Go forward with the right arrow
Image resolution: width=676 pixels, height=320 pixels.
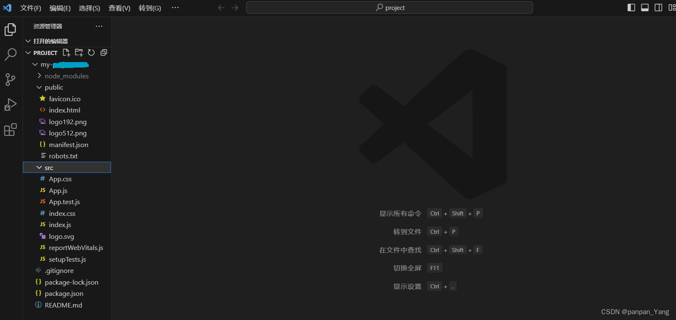[235, 8]
